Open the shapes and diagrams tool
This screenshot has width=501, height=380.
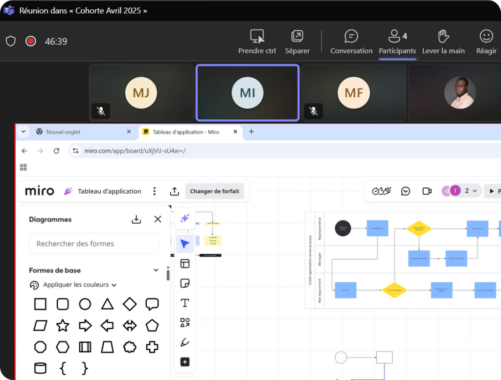point(184,323)
